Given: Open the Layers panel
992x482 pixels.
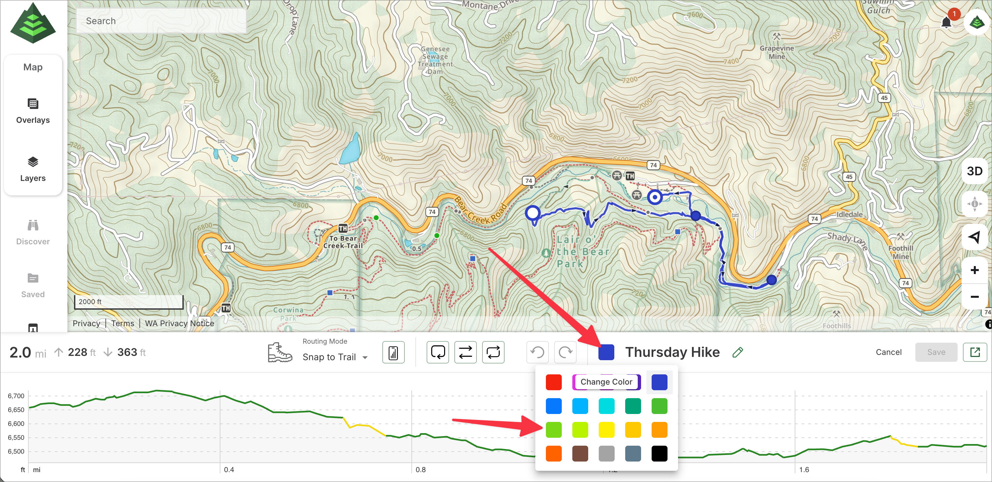Looking at the screenshot, I should [33, 169].
